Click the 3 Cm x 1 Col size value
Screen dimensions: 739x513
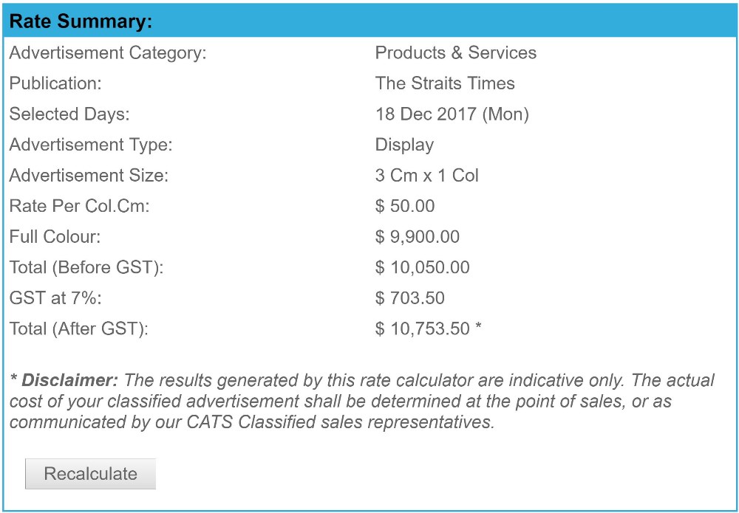426,176
